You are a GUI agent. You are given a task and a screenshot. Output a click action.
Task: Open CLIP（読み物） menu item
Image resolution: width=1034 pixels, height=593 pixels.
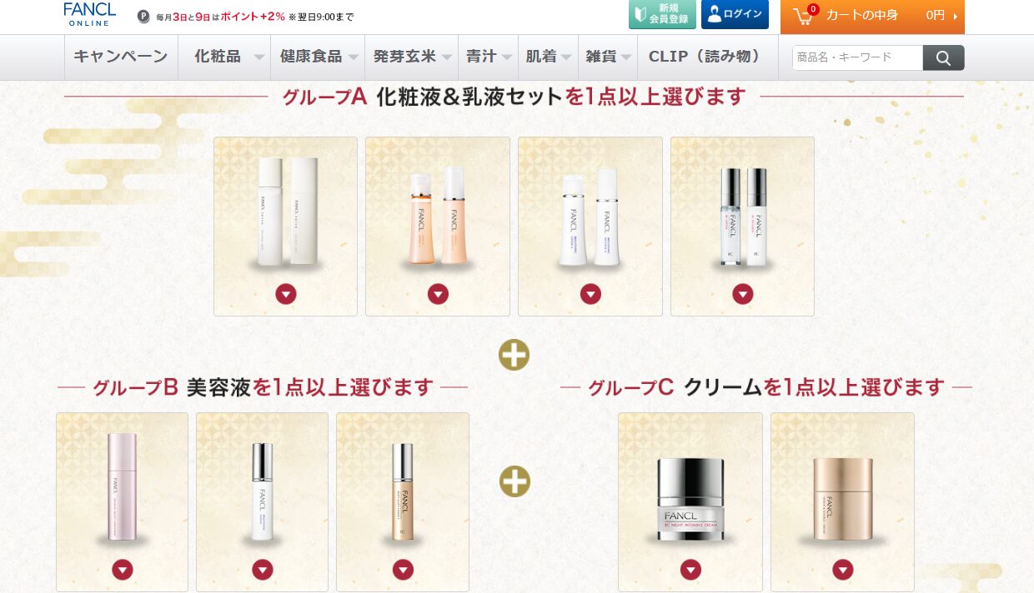705,57
